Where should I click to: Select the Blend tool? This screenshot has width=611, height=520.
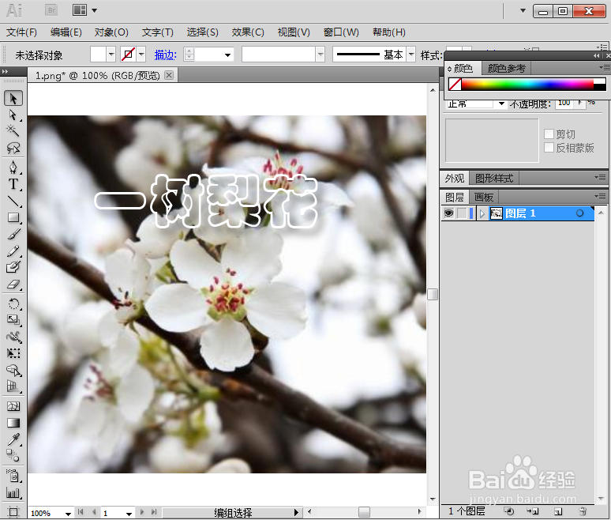pyautogui.click(x=13, y=455)
